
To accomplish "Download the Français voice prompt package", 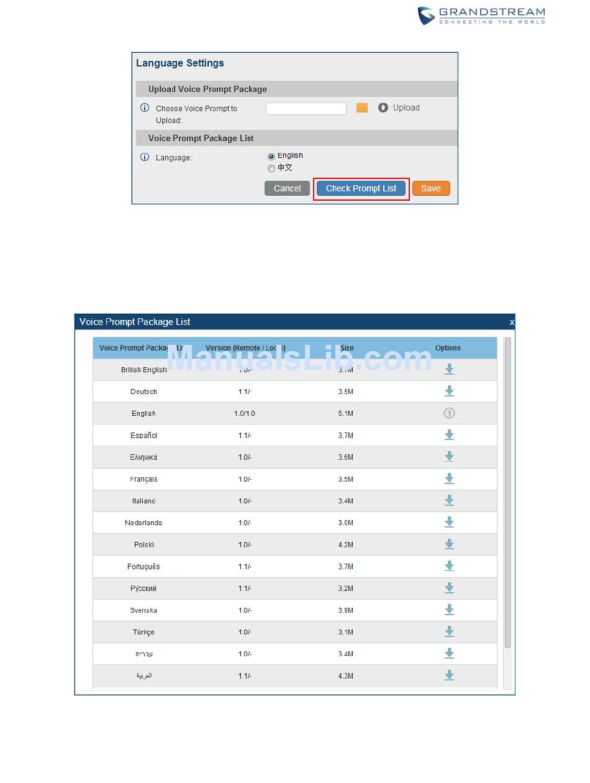I will pyautogui.click(x=449, y=479).
